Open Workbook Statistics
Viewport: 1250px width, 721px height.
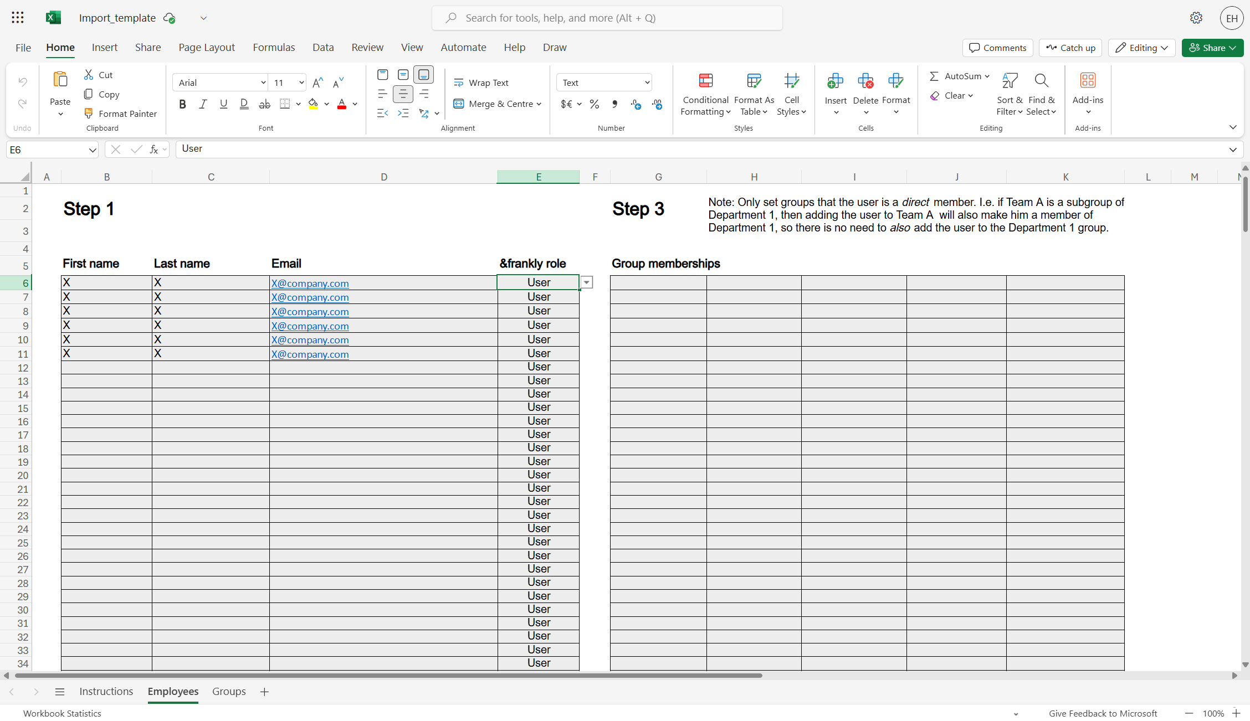pos(62,713)
